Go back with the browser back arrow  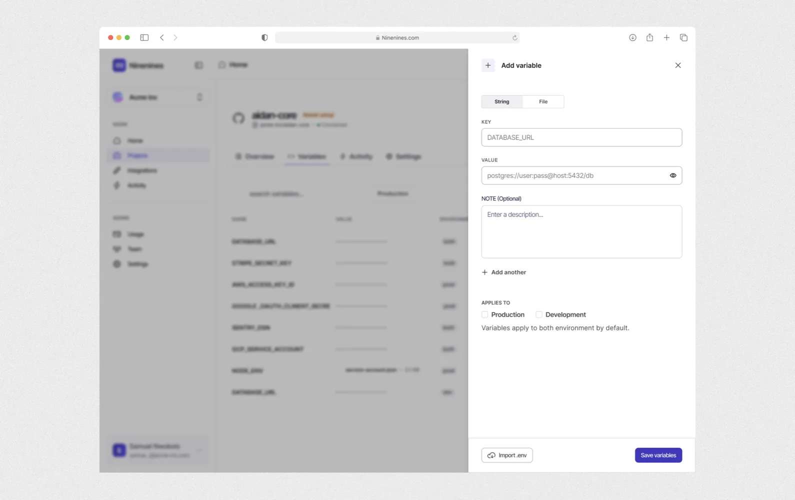click(x=162, y=37)
